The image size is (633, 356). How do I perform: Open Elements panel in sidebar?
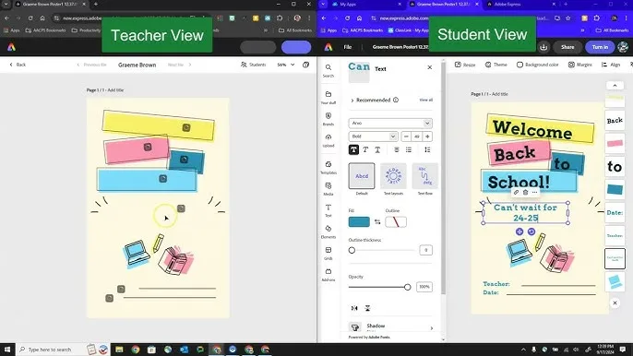328,231
